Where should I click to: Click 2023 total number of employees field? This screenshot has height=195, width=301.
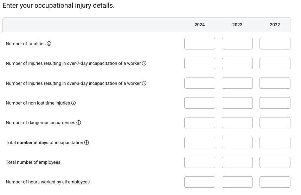click(237, 162)
